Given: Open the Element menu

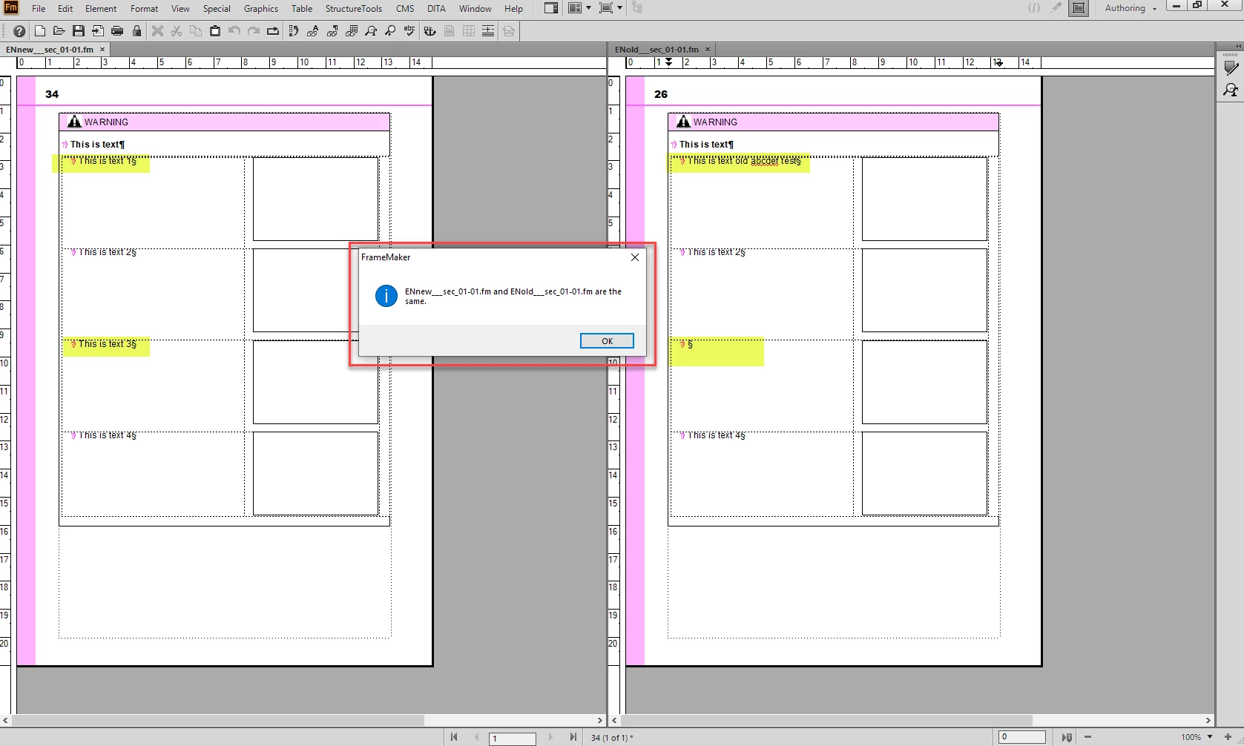Looking at the screenshot, I should click(101, 9).
